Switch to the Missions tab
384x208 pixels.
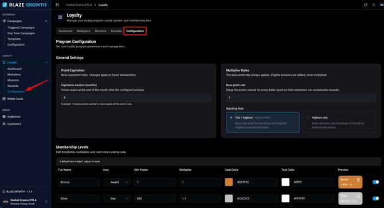click(100, 31)
